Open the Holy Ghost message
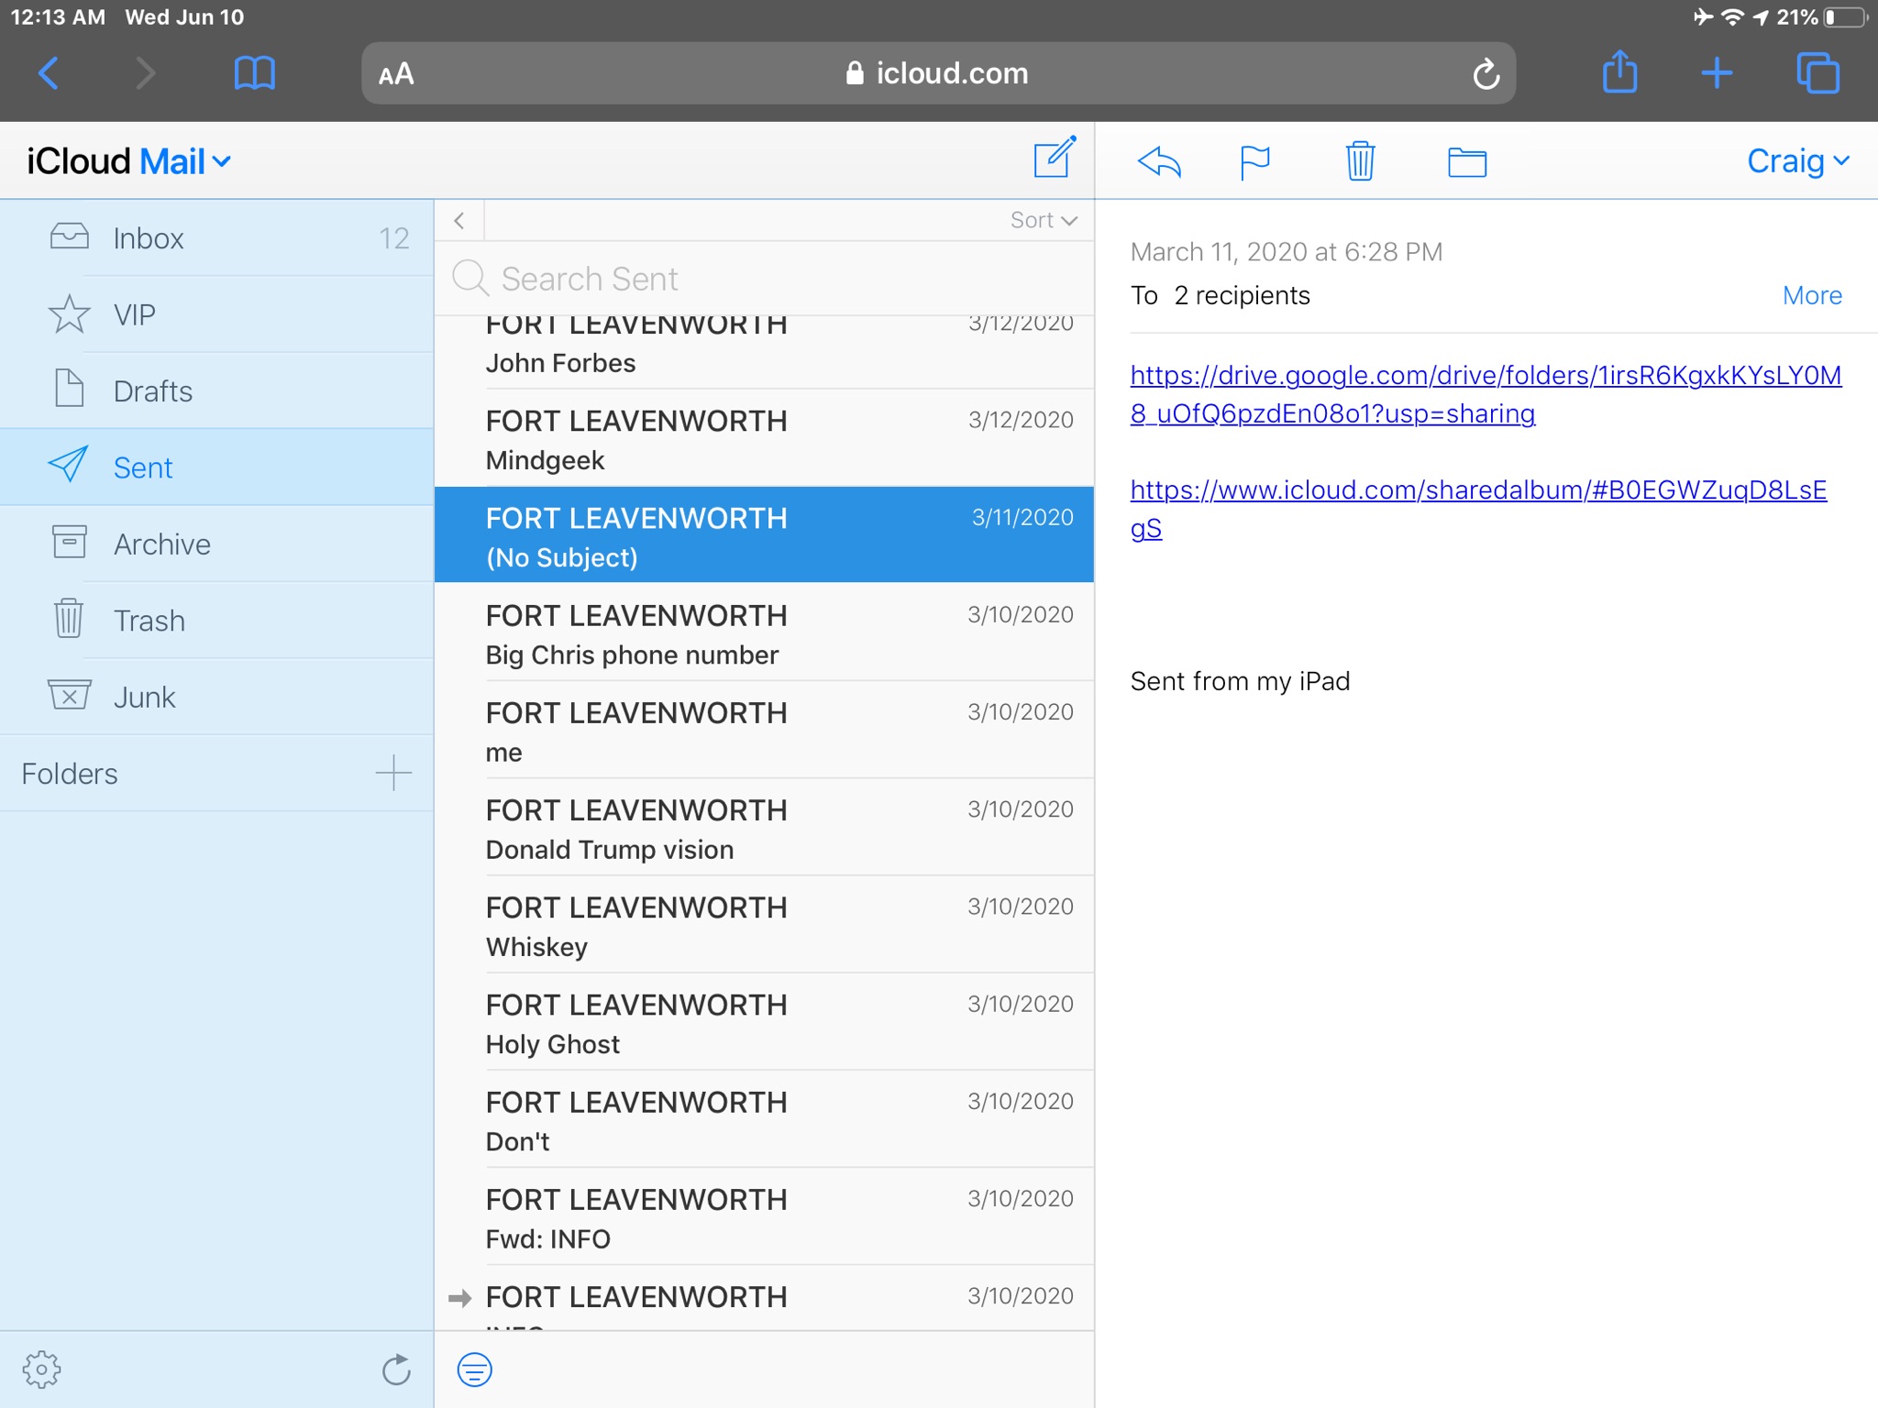Viewport: 1878px width, 1408px height. [765, 1022]
